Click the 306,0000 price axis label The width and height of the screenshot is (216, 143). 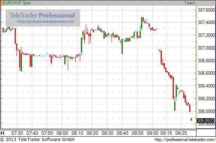click(206, 111)
